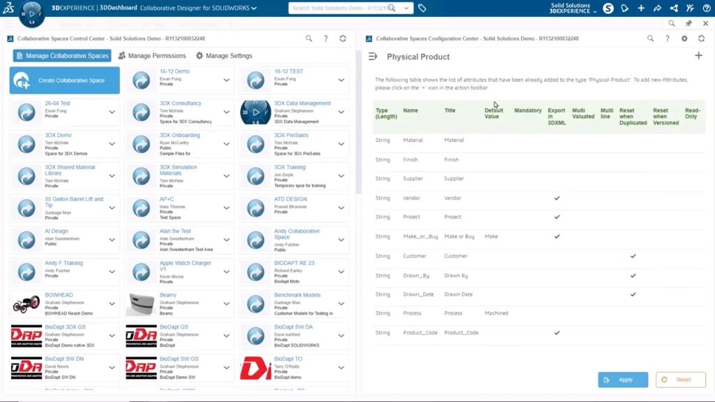Toggle Reset when Duplicated for Drawn_Date
Image resolution: width=715 pixels, height=402 pixels.
[633, 294]
